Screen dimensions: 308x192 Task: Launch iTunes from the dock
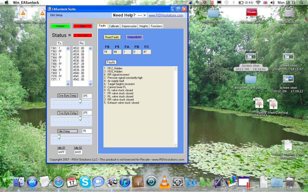click(x=125, y=182)
